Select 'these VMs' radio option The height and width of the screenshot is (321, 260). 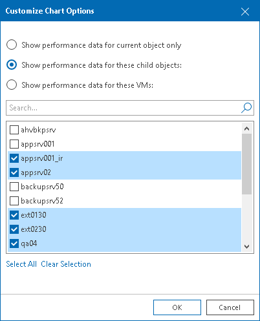(x=12, y=85)
